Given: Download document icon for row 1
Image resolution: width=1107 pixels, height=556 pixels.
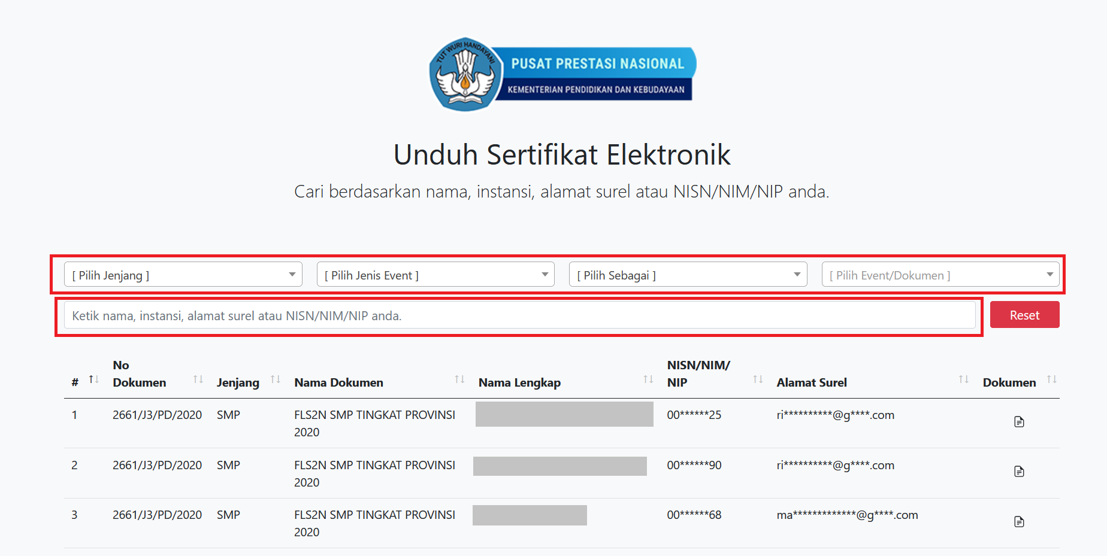Looking at the screenshot, I should point(1019,422).
